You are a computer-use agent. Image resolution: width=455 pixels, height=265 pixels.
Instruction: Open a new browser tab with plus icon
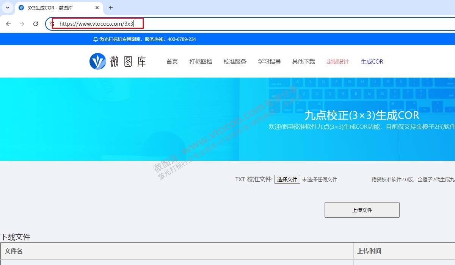click(x=110, y=8)
